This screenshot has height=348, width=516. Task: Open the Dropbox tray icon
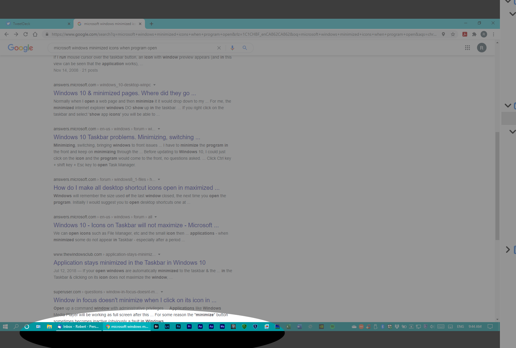tap(397, 327)
